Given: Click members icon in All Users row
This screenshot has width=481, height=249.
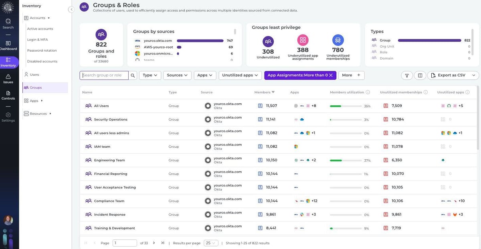Looking at the screenshot, I should [x=260, y=106].
